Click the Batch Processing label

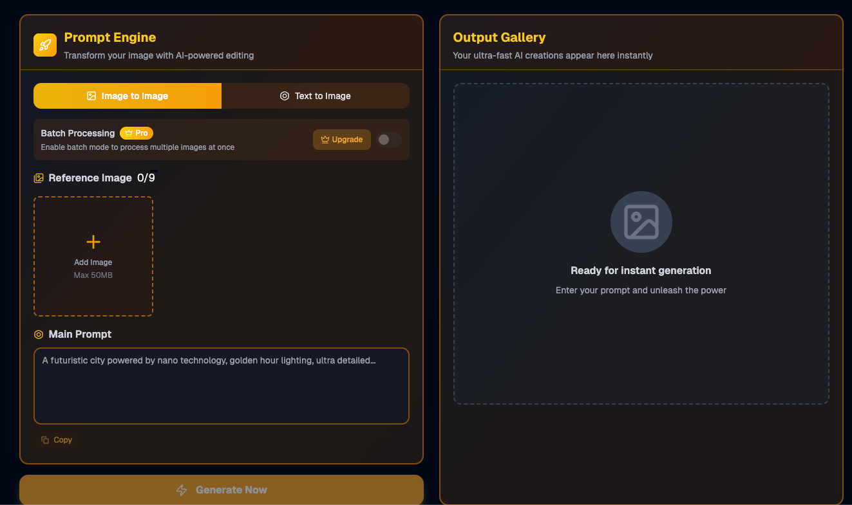[78, 133]
